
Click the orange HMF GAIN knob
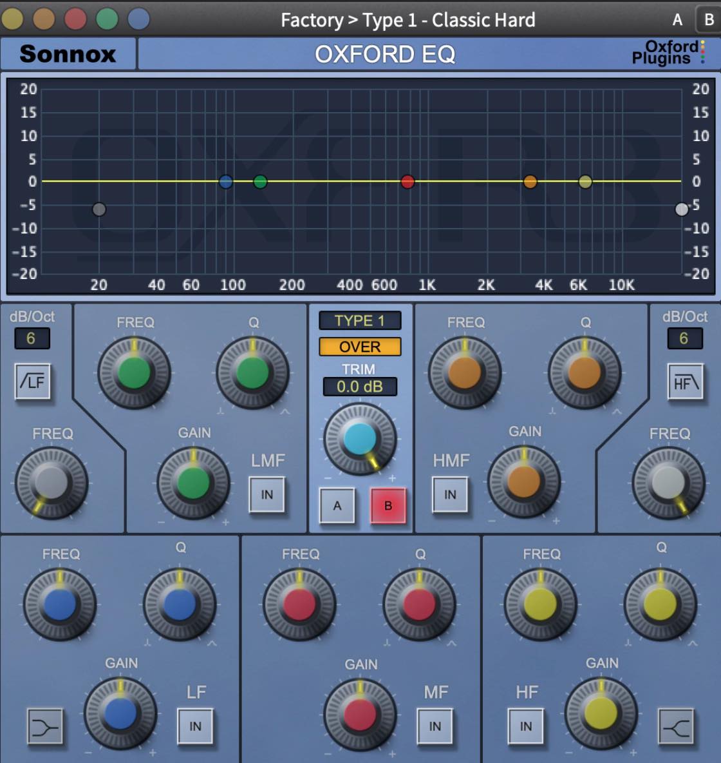(x=523, y=482)
